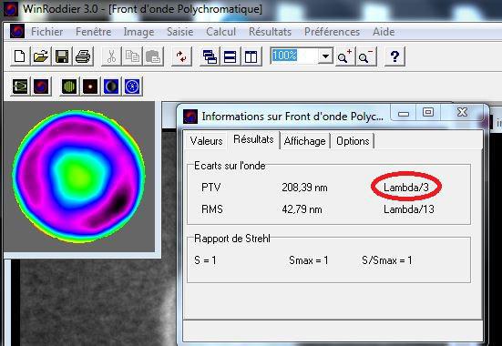The height and width of the screenshot is (346, 502).
Task: Open the Résultats menu
Action: [x=270, y=32]
